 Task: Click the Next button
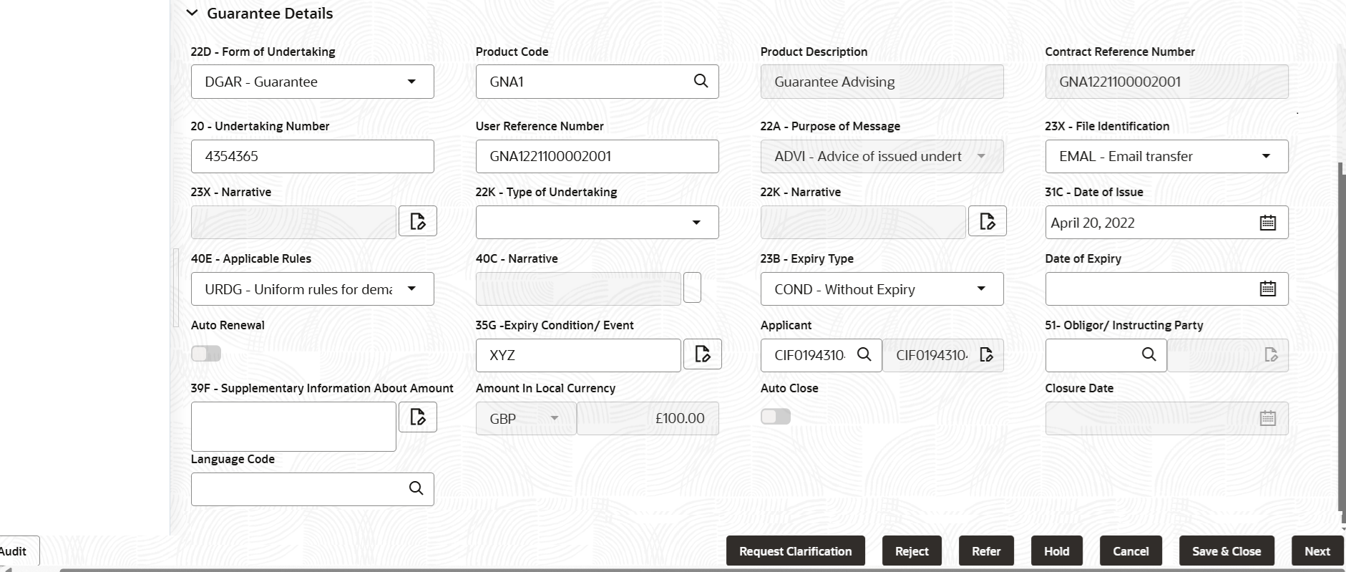click(1317, 551)
